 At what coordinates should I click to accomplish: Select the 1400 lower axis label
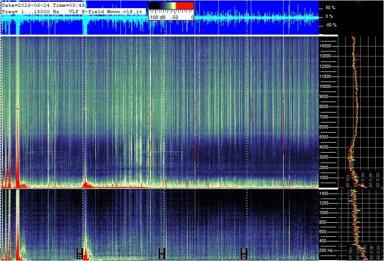point(324,194)
